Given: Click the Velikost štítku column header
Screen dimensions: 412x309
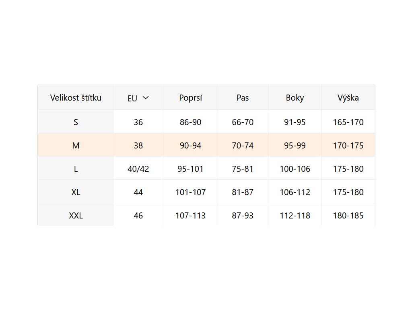Looking at the screenshot, I should [x=76, y=97].
